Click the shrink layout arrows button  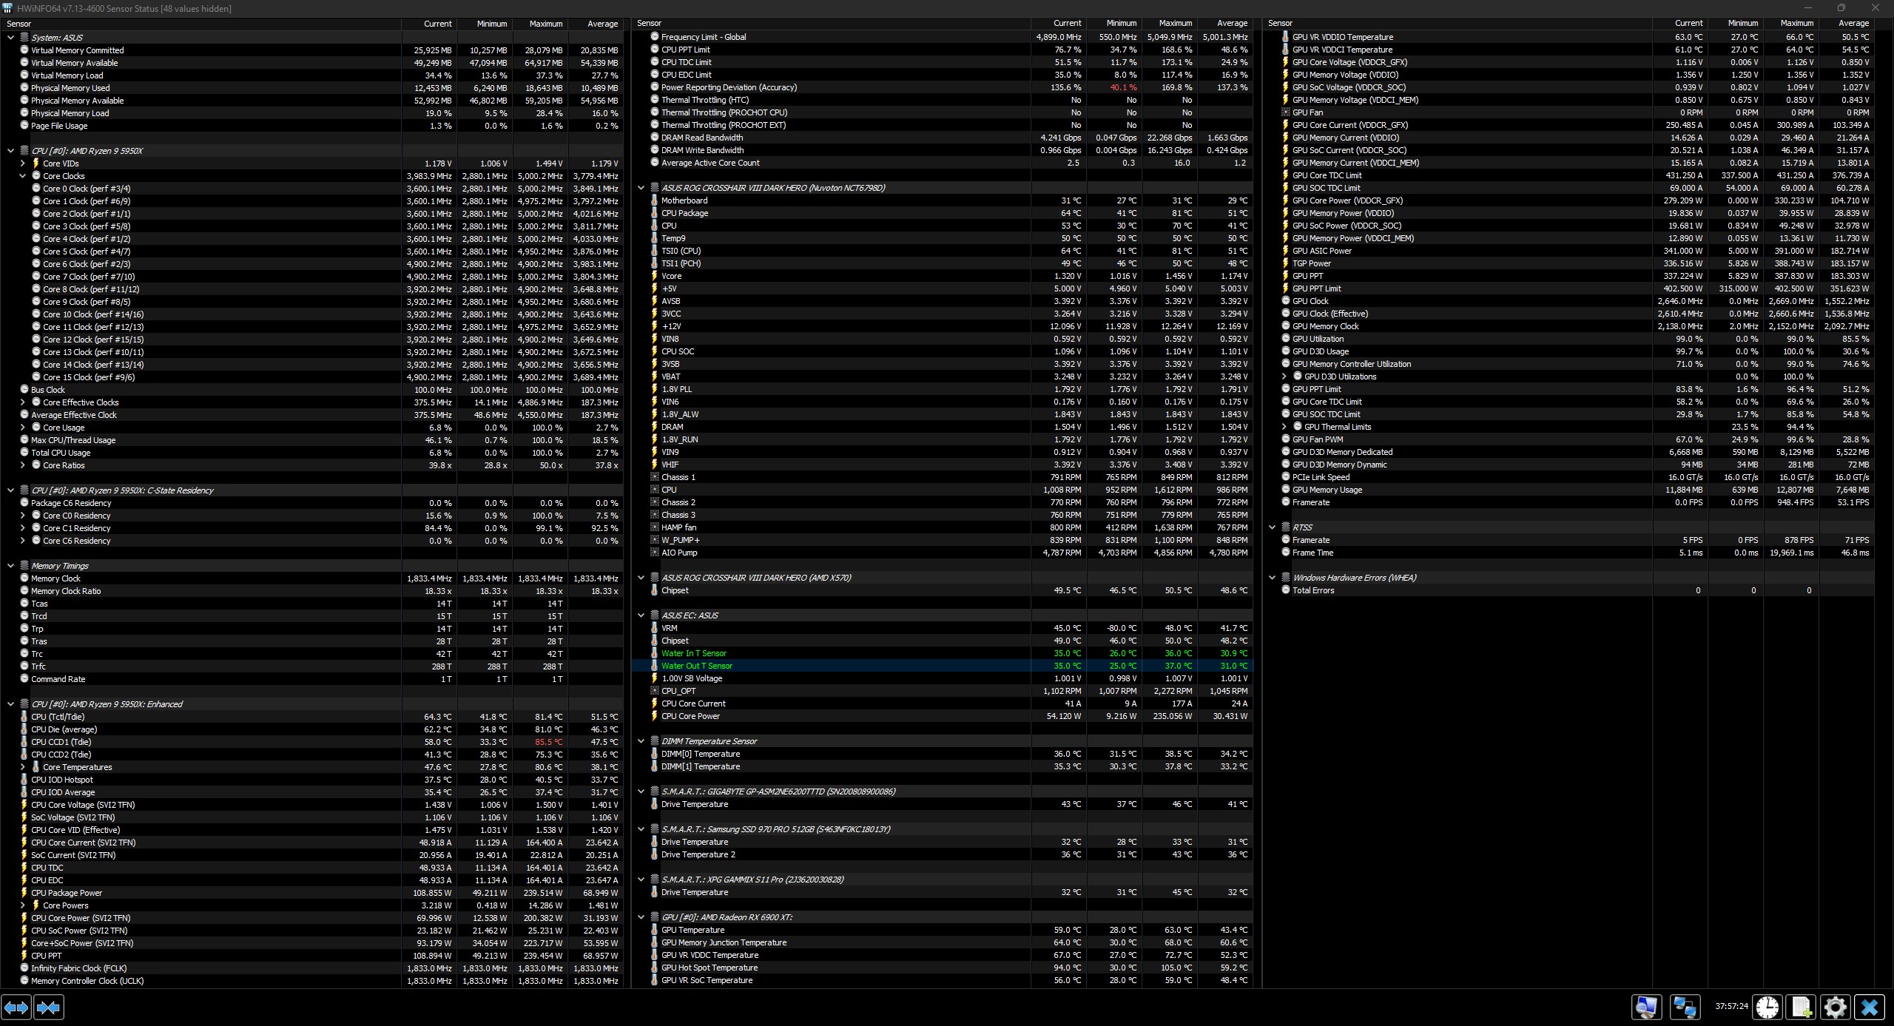tap(49, 1007)
